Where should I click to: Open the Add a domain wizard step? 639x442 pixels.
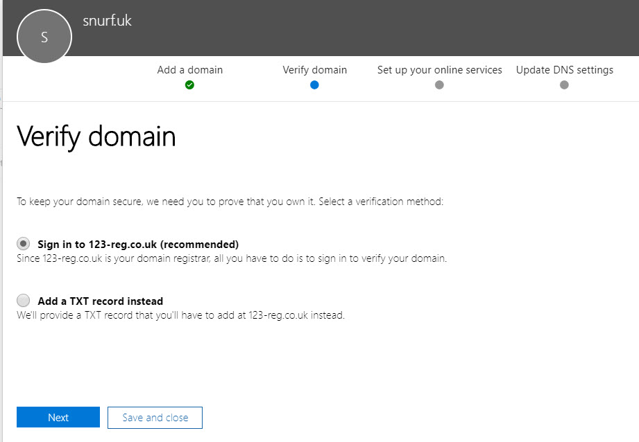[x=189, y=70]
